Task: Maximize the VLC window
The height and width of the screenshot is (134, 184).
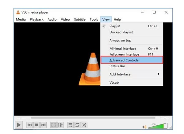Action: pyautogui.click(x=154, y=12)
